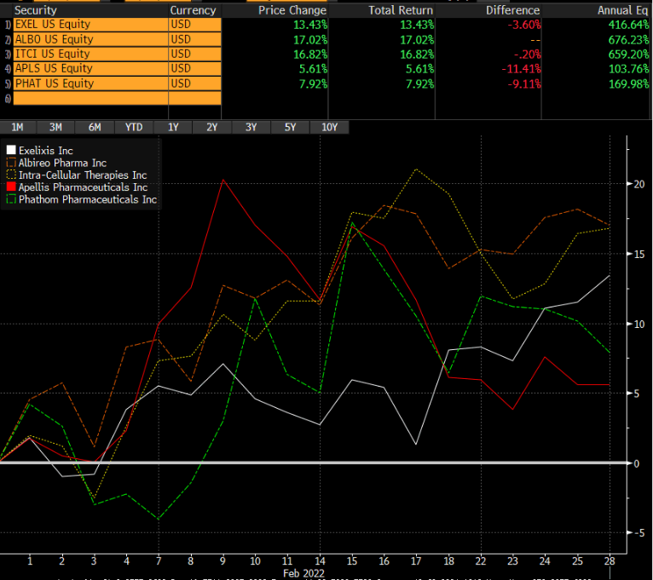Click the 169.98% annual equivalent value
Screen dimensions: 653x580
click(x=628, y=84)
